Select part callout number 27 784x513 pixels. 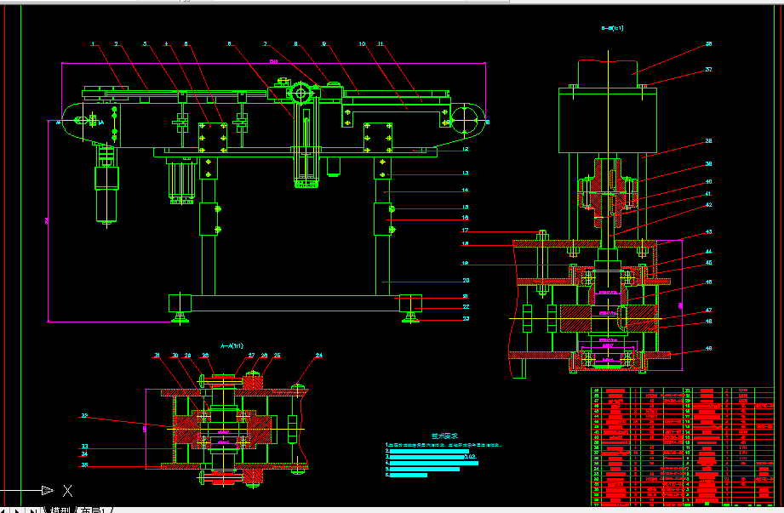[x=251, y=356]
